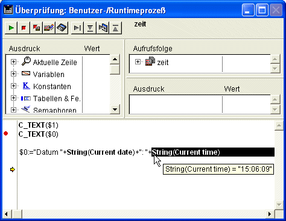Viewport: 286px width, 221px height.
Task: Expand the Konstanten node
Action: [x=13, y=86]
